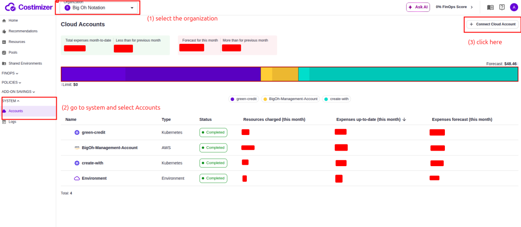Click the Kubernetes type cell of green-credit
The height and width of the screenshot is (227, 521).
172,133
